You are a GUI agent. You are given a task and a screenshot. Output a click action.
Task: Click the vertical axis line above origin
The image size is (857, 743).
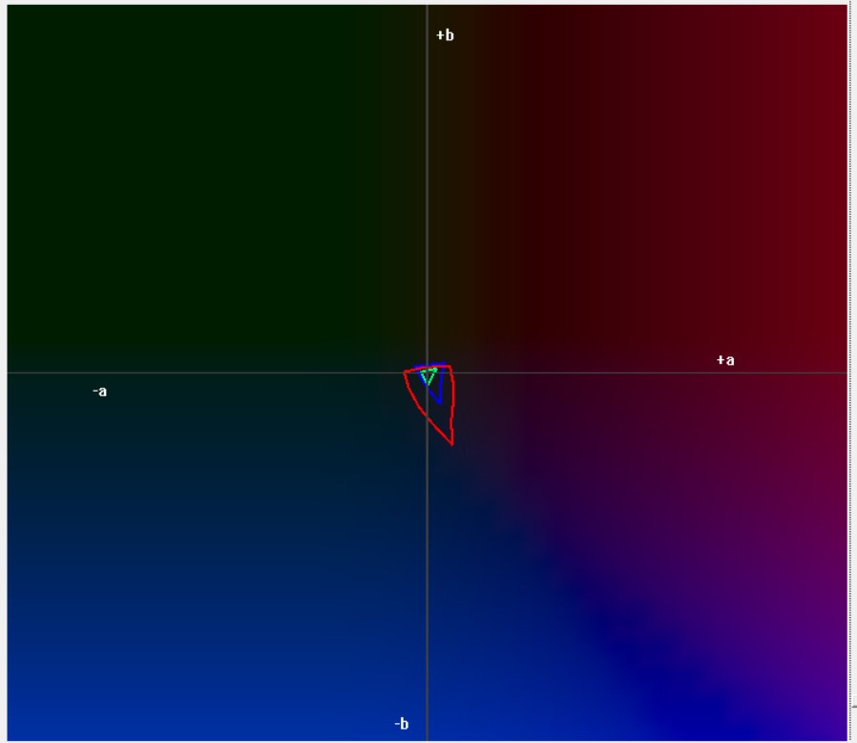427,191
